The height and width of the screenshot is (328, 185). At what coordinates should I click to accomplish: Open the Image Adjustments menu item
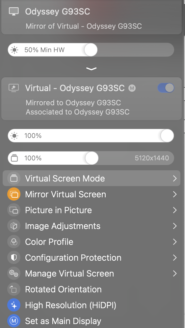click(x=92, y=226)
